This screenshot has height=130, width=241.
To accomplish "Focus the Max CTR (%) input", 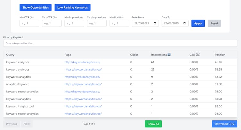I will [51, 23].
